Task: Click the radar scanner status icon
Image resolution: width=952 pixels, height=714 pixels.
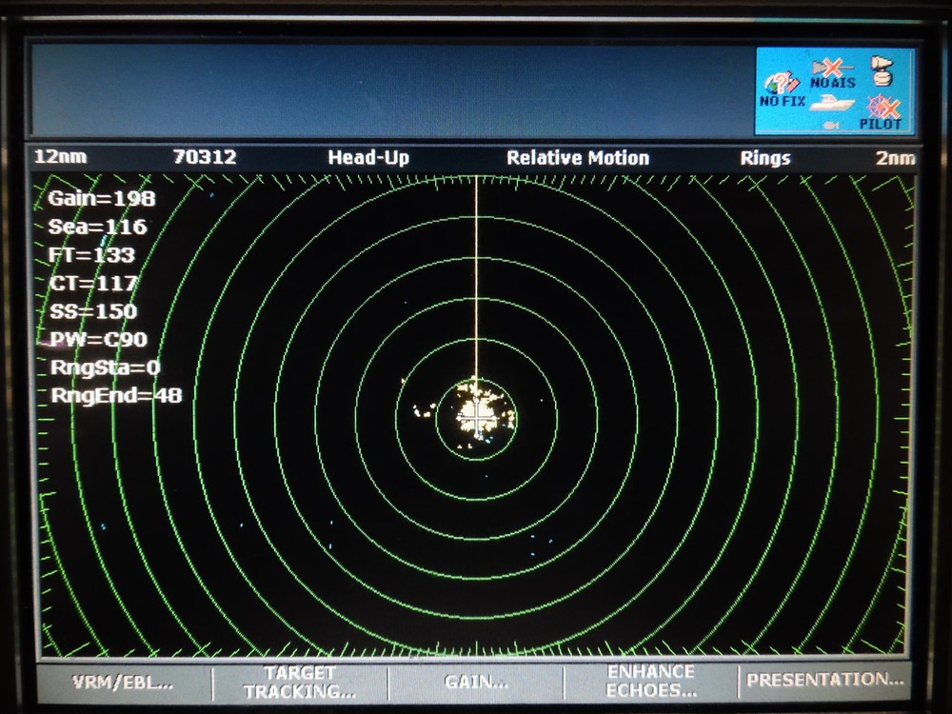Action: click(x=883, y=70)
